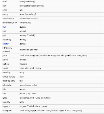104x114 pixels.
Task: Click the 'legs' definition beside lallies
Action: (x=22, y=77)
